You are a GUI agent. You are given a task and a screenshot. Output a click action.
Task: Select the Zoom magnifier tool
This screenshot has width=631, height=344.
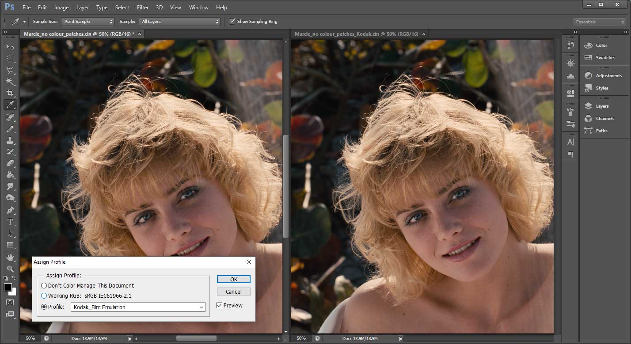coord(10,269)
